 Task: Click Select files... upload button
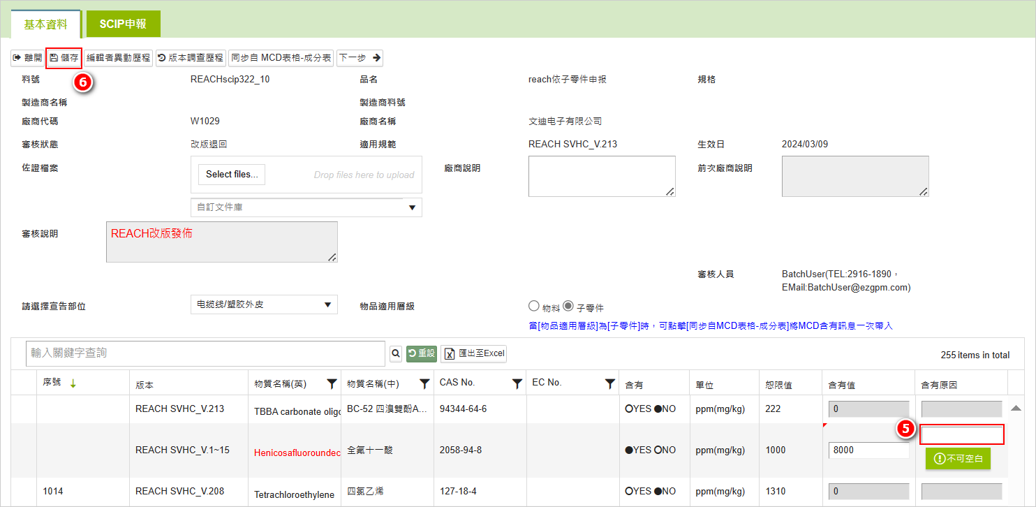pos(232,175)
